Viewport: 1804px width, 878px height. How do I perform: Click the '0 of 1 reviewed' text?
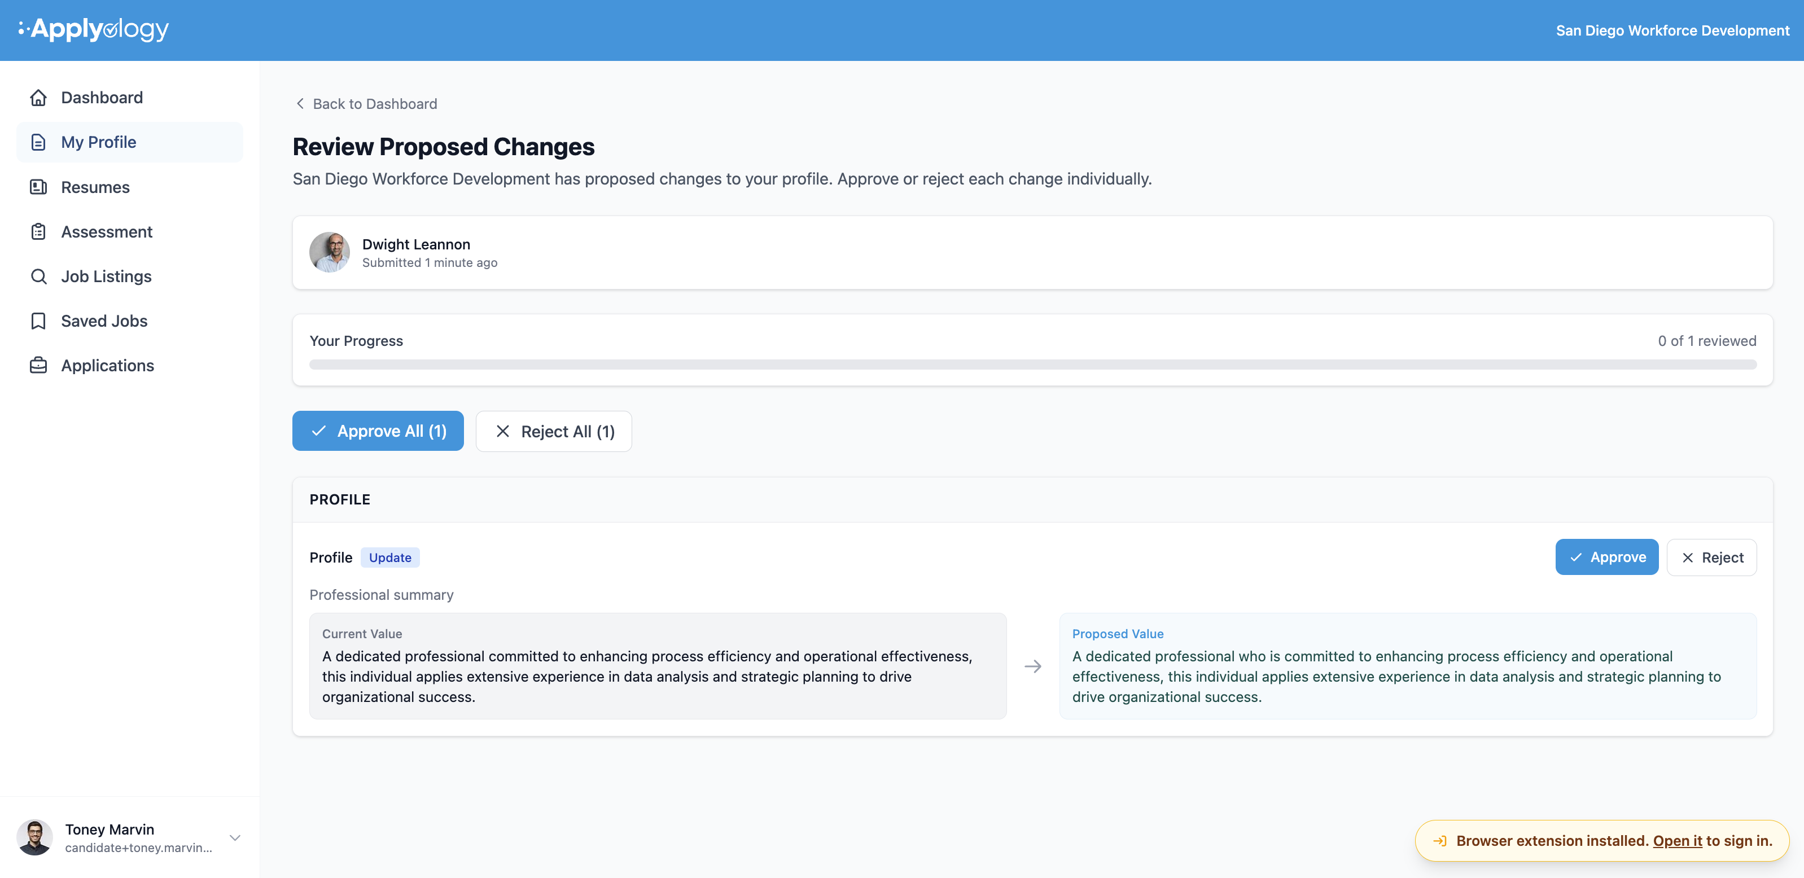point(1707,341)
